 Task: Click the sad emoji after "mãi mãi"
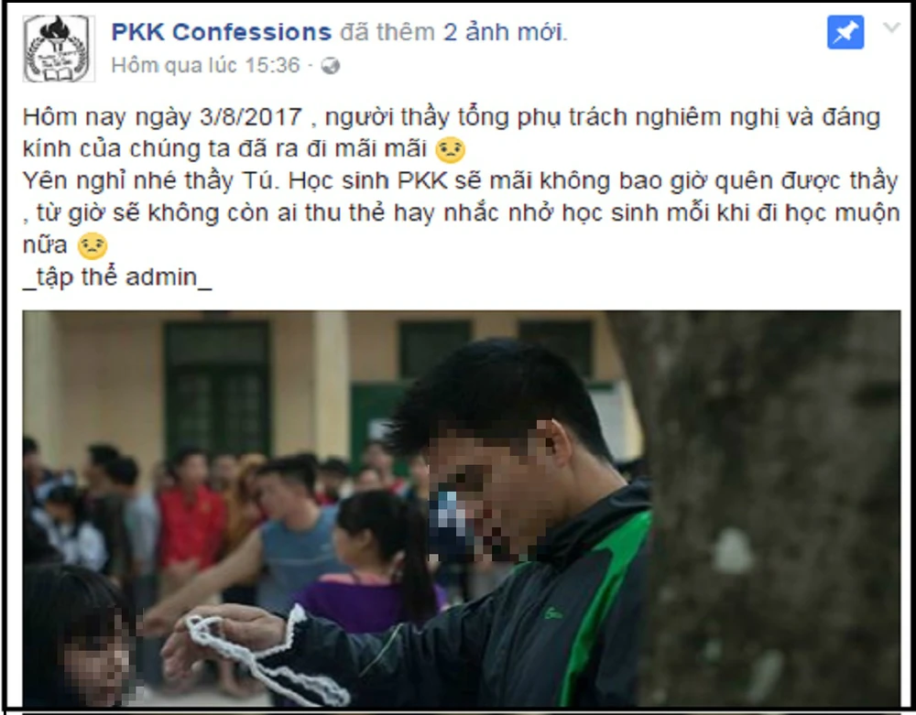point(451,150)
